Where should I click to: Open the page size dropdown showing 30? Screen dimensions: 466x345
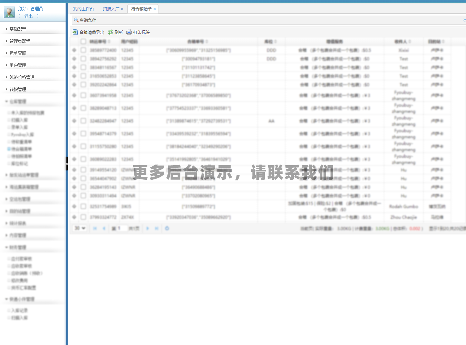pos(80,228)
